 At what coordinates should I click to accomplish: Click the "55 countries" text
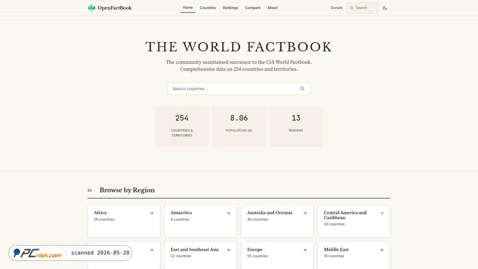click(x=257, y=256)
